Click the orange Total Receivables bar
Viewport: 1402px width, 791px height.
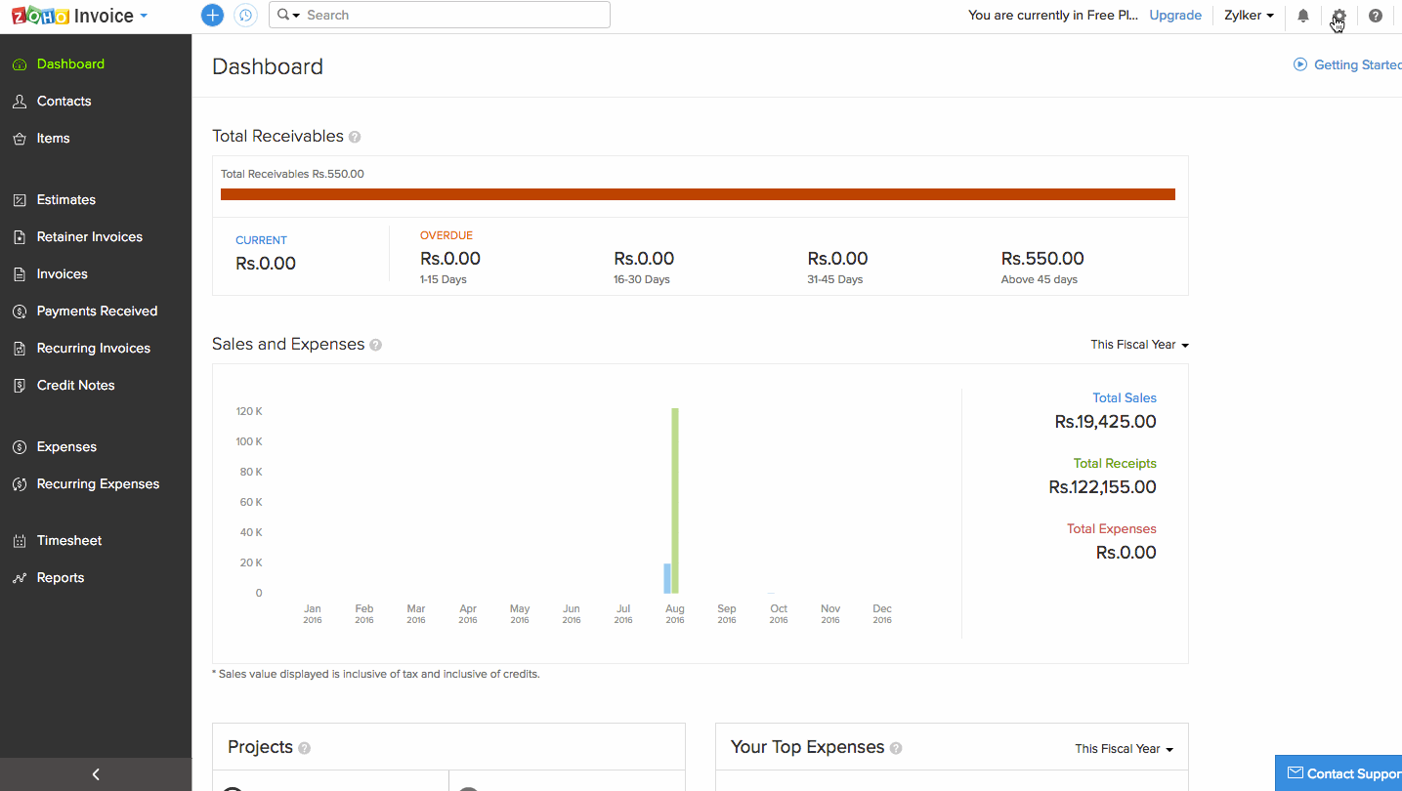point(698,194)
